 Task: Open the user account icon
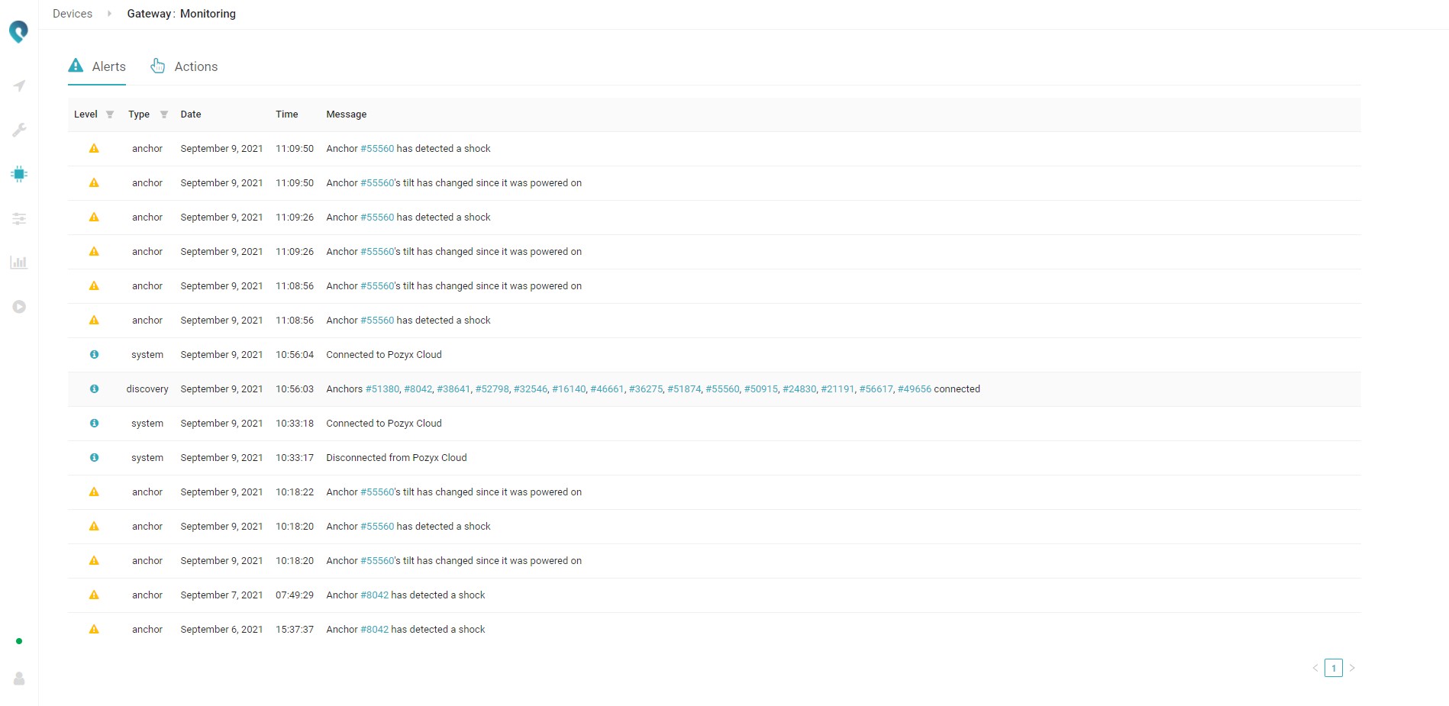tap(19, 679)
